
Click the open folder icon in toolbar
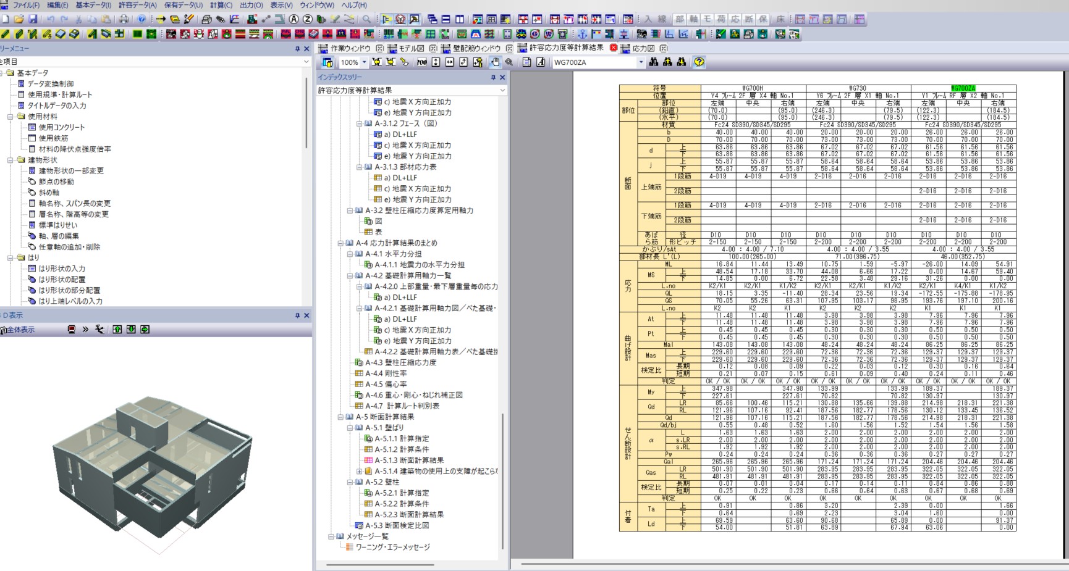point(19,19)
